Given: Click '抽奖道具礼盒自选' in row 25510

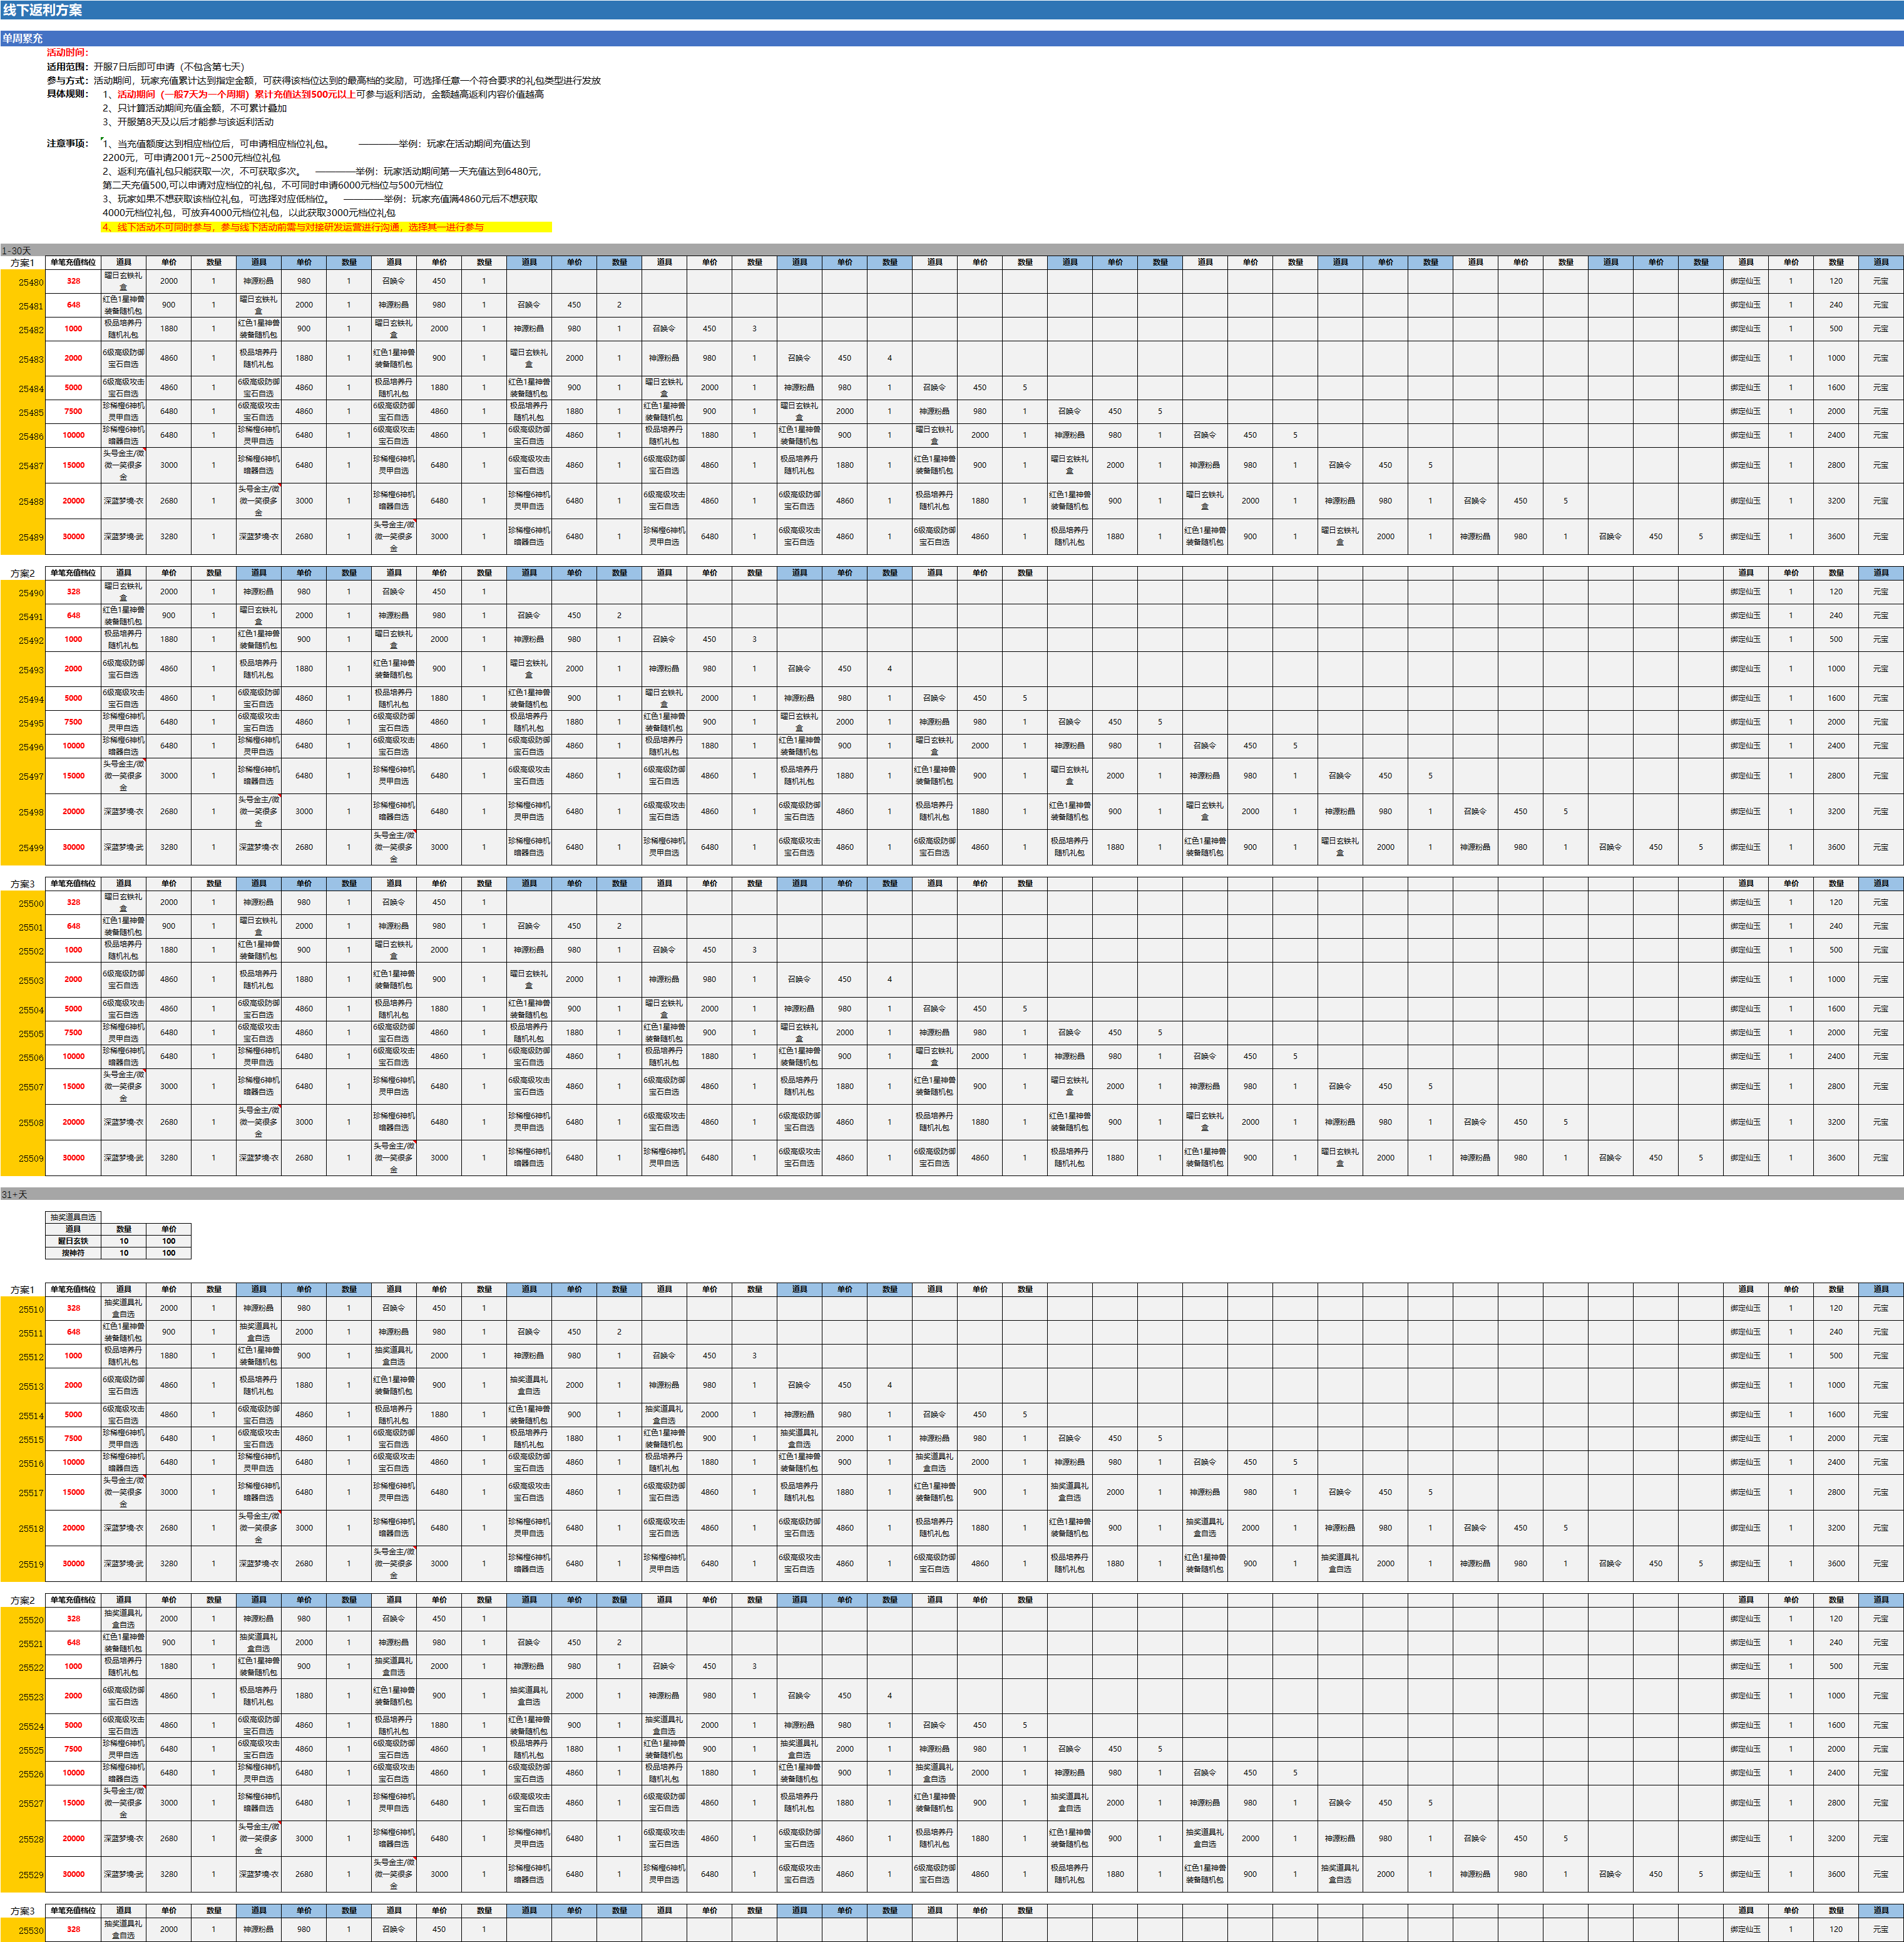Looking at the screenshot, I should [123, 1309].
